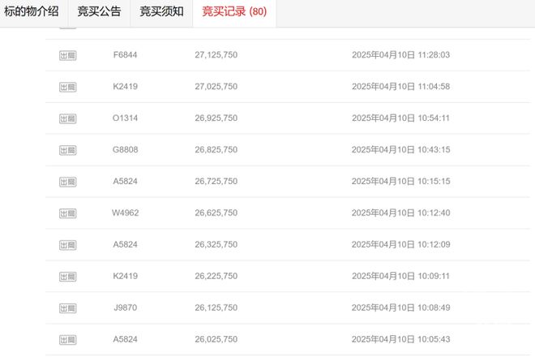
Task: Click timestamp 2025年04月10日 10:05:43
Action: pyautogui.click(x=401, y=339)
